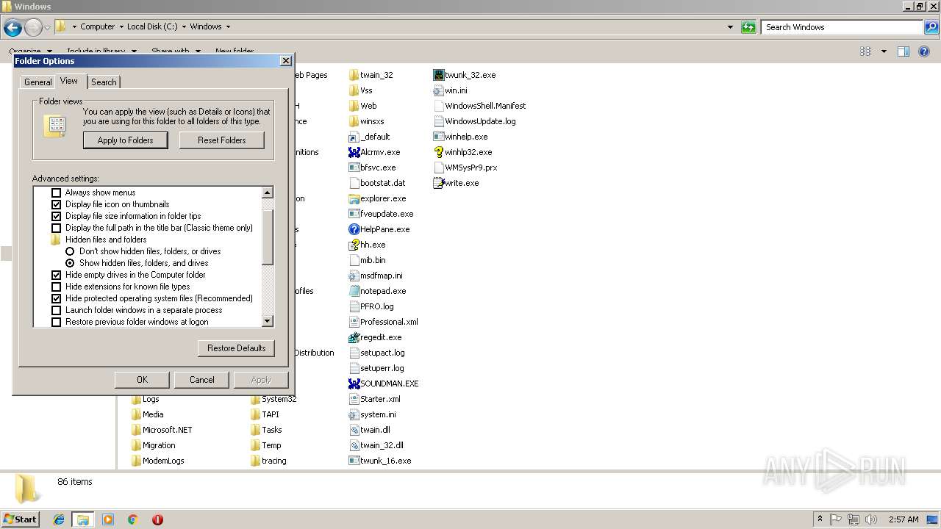The height and width of the screenshot is (529, 941).
Task: Click the hh.exe help icon
Action: coord(354,245)
